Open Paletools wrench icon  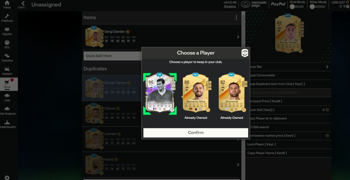coord(7,16)
